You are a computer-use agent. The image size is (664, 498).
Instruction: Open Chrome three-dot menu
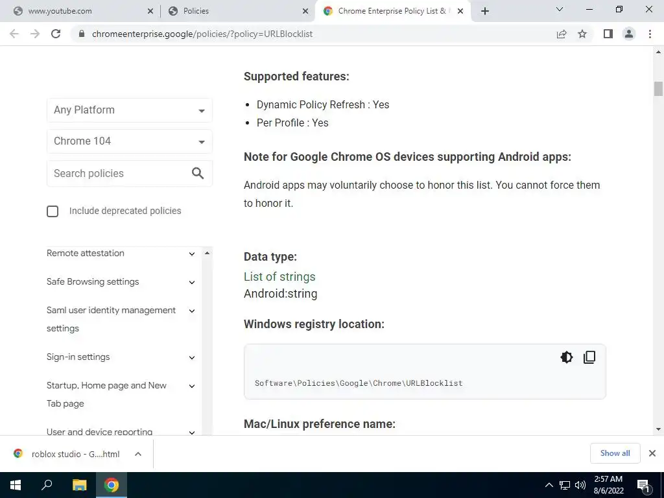pyautogui.click(x=650, y=34)
